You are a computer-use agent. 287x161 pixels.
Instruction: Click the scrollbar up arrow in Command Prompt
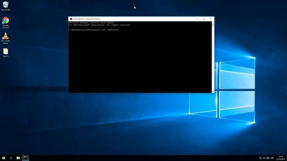(x=213, y=22)
